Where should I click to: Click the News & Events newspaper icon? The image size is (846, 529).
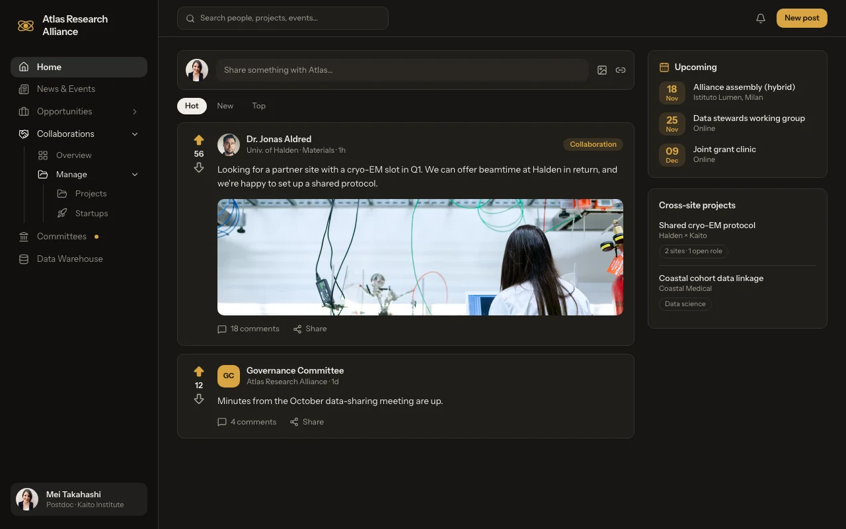tap(24, 89)
